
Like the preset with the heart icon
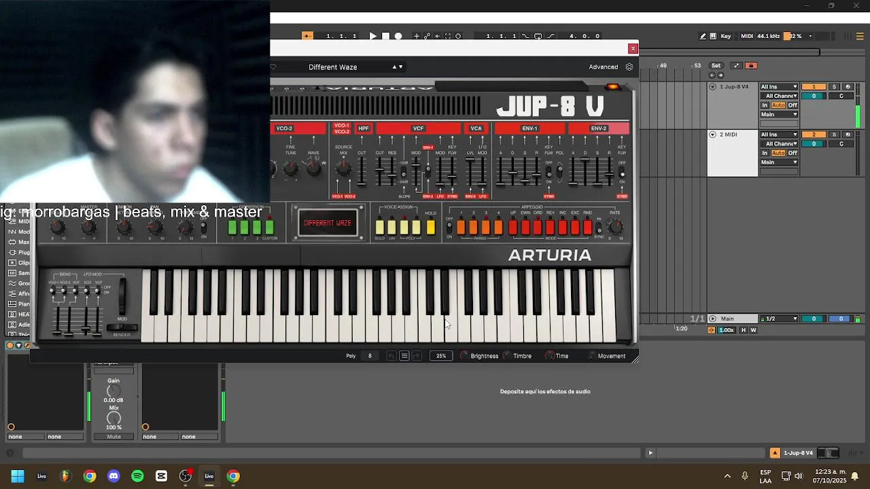(x=273, y=67)
